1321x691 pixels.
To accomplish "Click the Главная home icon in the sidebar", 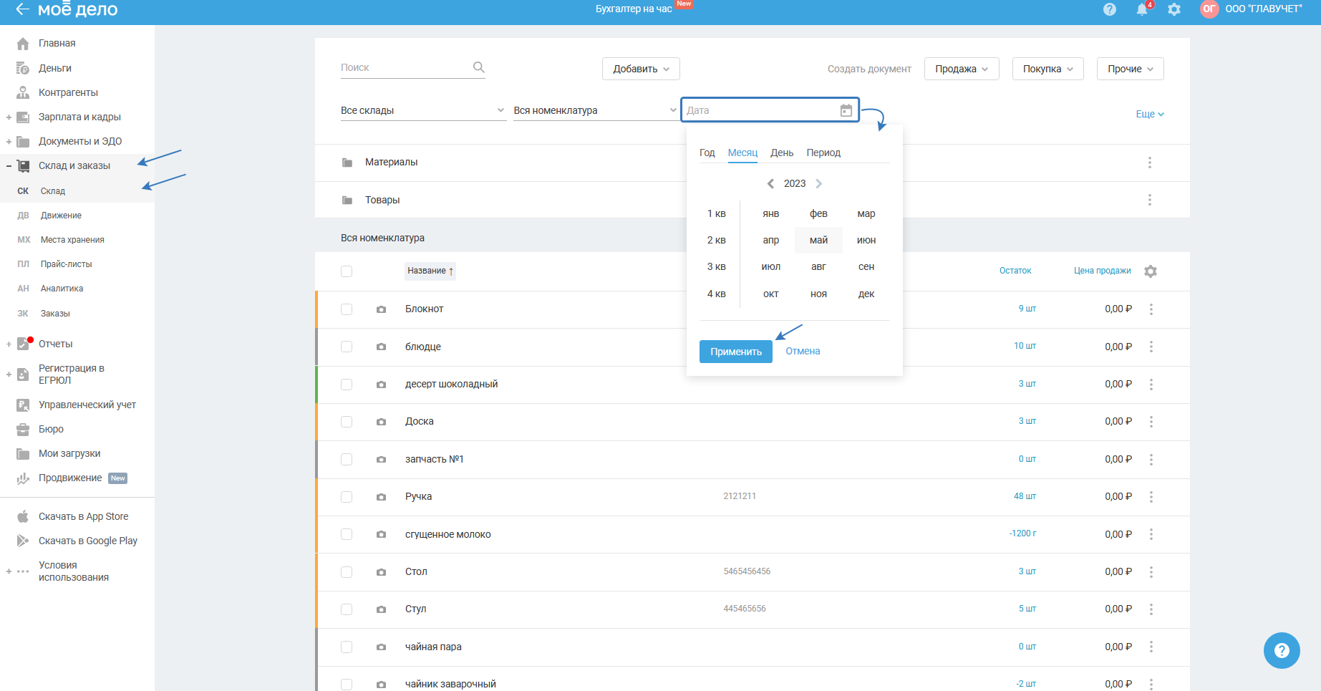I will point(23,44).
